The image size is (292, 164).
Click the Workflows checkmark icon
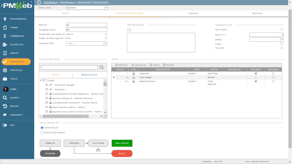[x=5, y=61]
